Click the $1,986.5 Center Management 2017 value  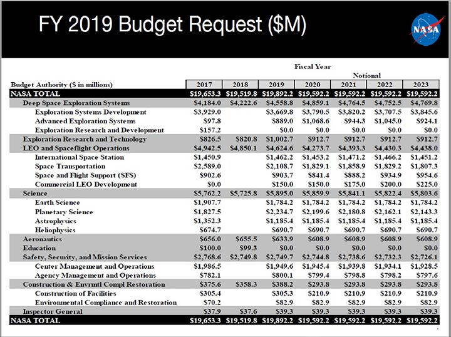[x=207, y=266]
